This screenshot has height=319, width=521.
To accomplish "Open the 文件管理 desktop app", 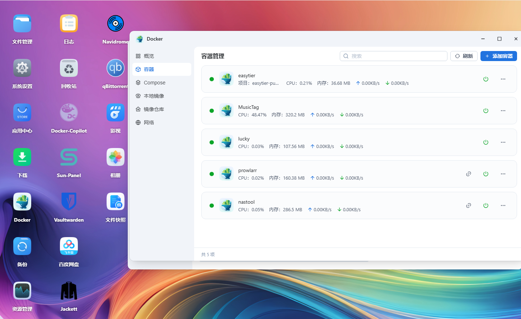I will [x=22, y=24].
